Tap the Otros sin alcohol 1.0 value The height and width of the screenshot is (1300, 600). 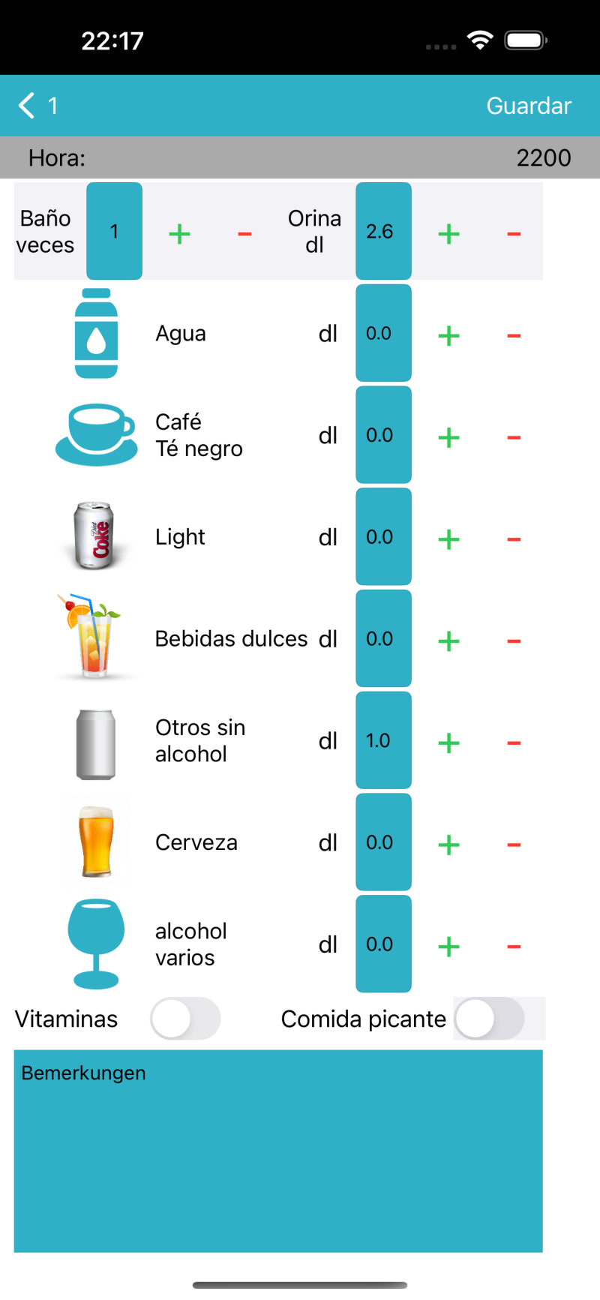(x=383, y=740)
